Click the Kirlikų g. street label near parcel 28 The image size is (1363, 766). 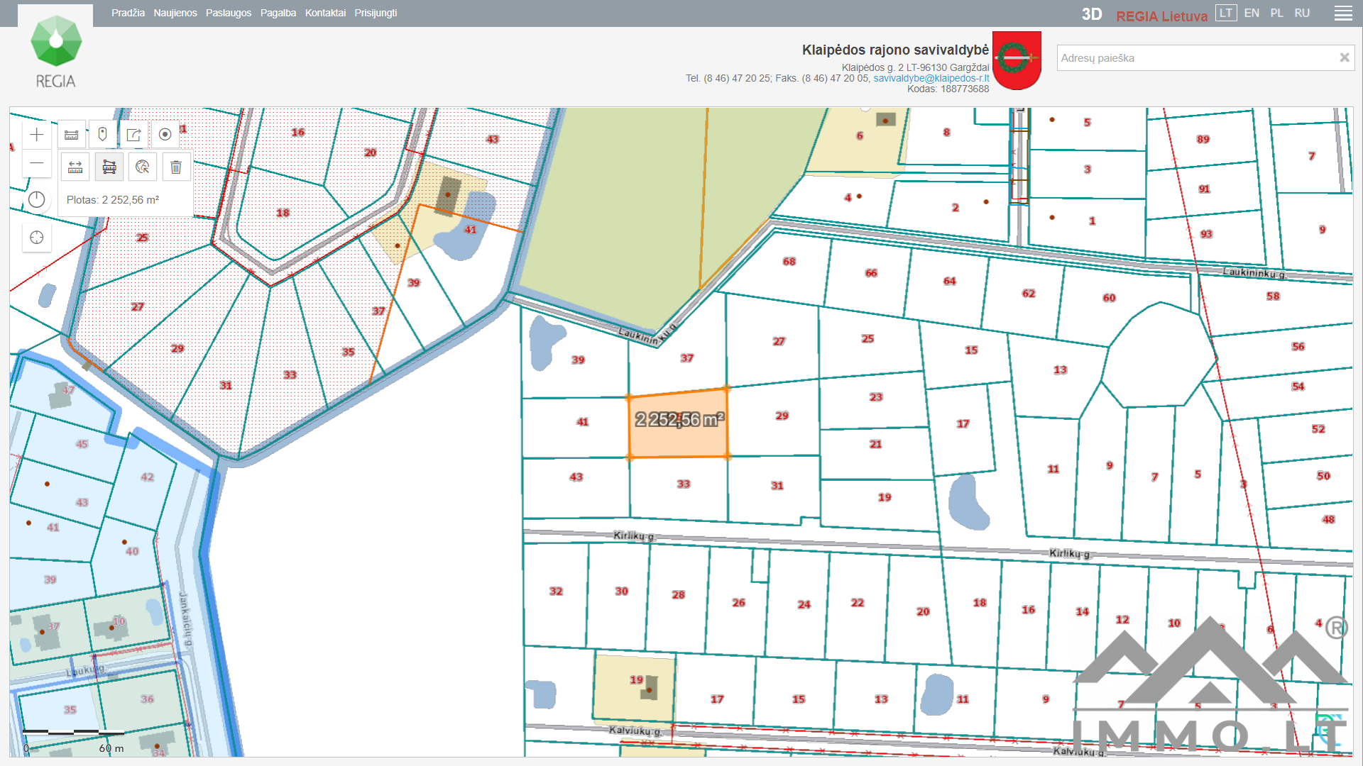[634, 536]
